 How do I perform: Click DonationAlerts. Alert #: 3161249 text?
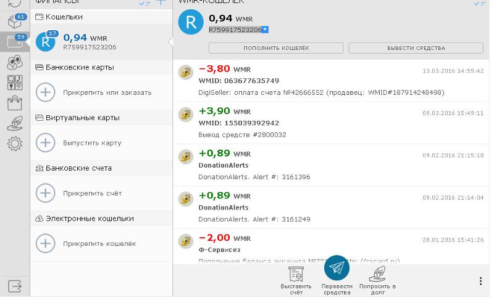click(x=254, y=219)
